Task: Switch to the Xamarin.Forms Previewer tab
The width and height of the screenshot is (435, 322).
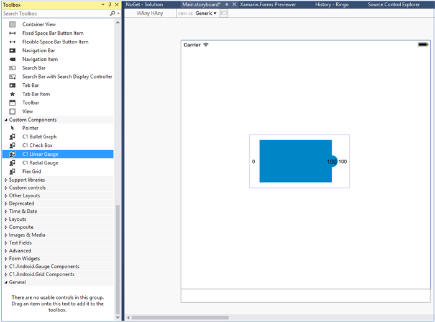Action: point(268,4)
